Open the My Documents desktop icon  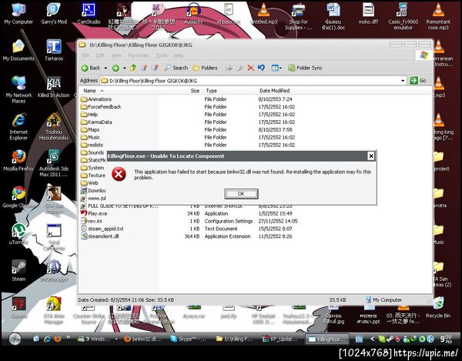click(x=18, y=50)
